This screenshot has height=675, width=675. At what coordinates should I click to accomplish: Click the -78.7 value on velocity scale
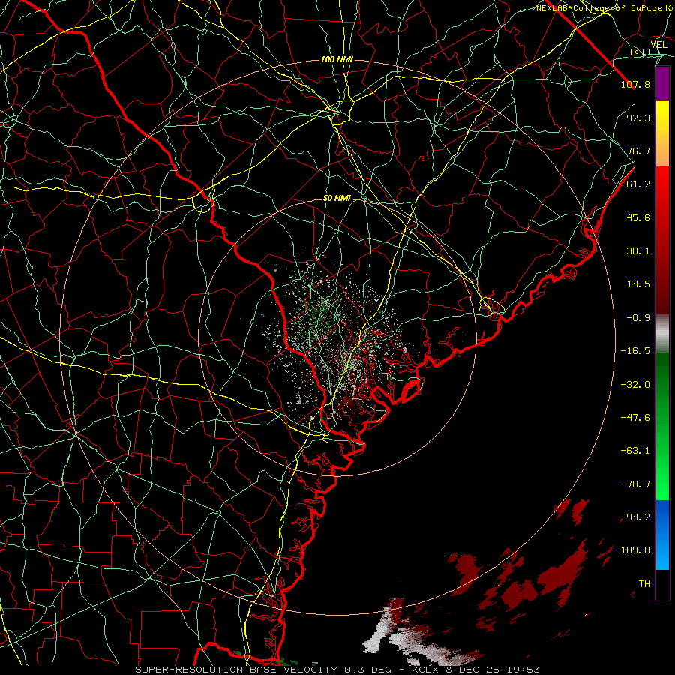click(x=635, y=484)
